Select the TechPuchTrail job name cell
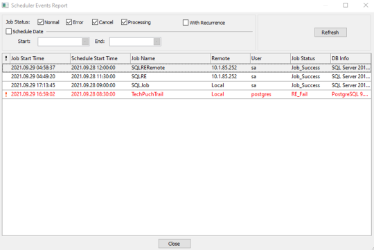This screenshot has width=374, height=250. (148, 94)
